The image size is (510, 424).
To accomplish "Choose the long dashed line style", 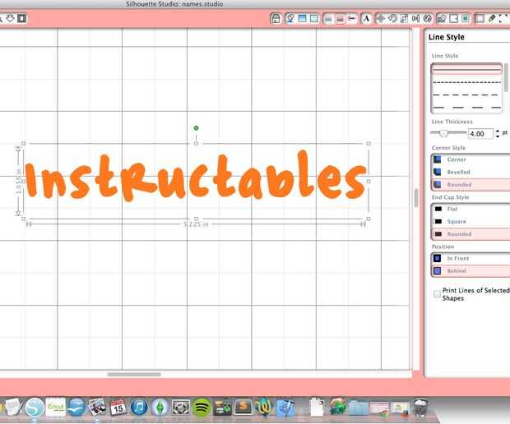I will click(466, 107).
